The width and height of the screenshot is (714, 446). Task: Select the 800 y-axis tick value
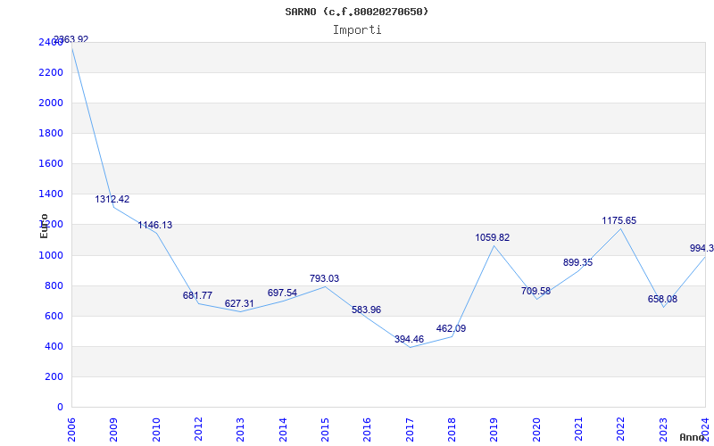(x=54, y=285)
